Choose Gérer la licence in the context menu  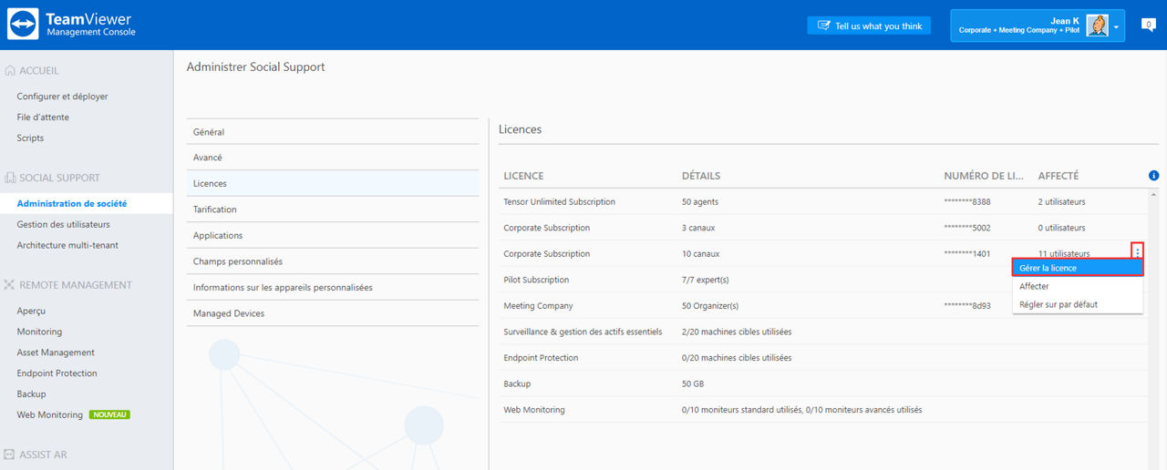click(x=1078, y=268)
